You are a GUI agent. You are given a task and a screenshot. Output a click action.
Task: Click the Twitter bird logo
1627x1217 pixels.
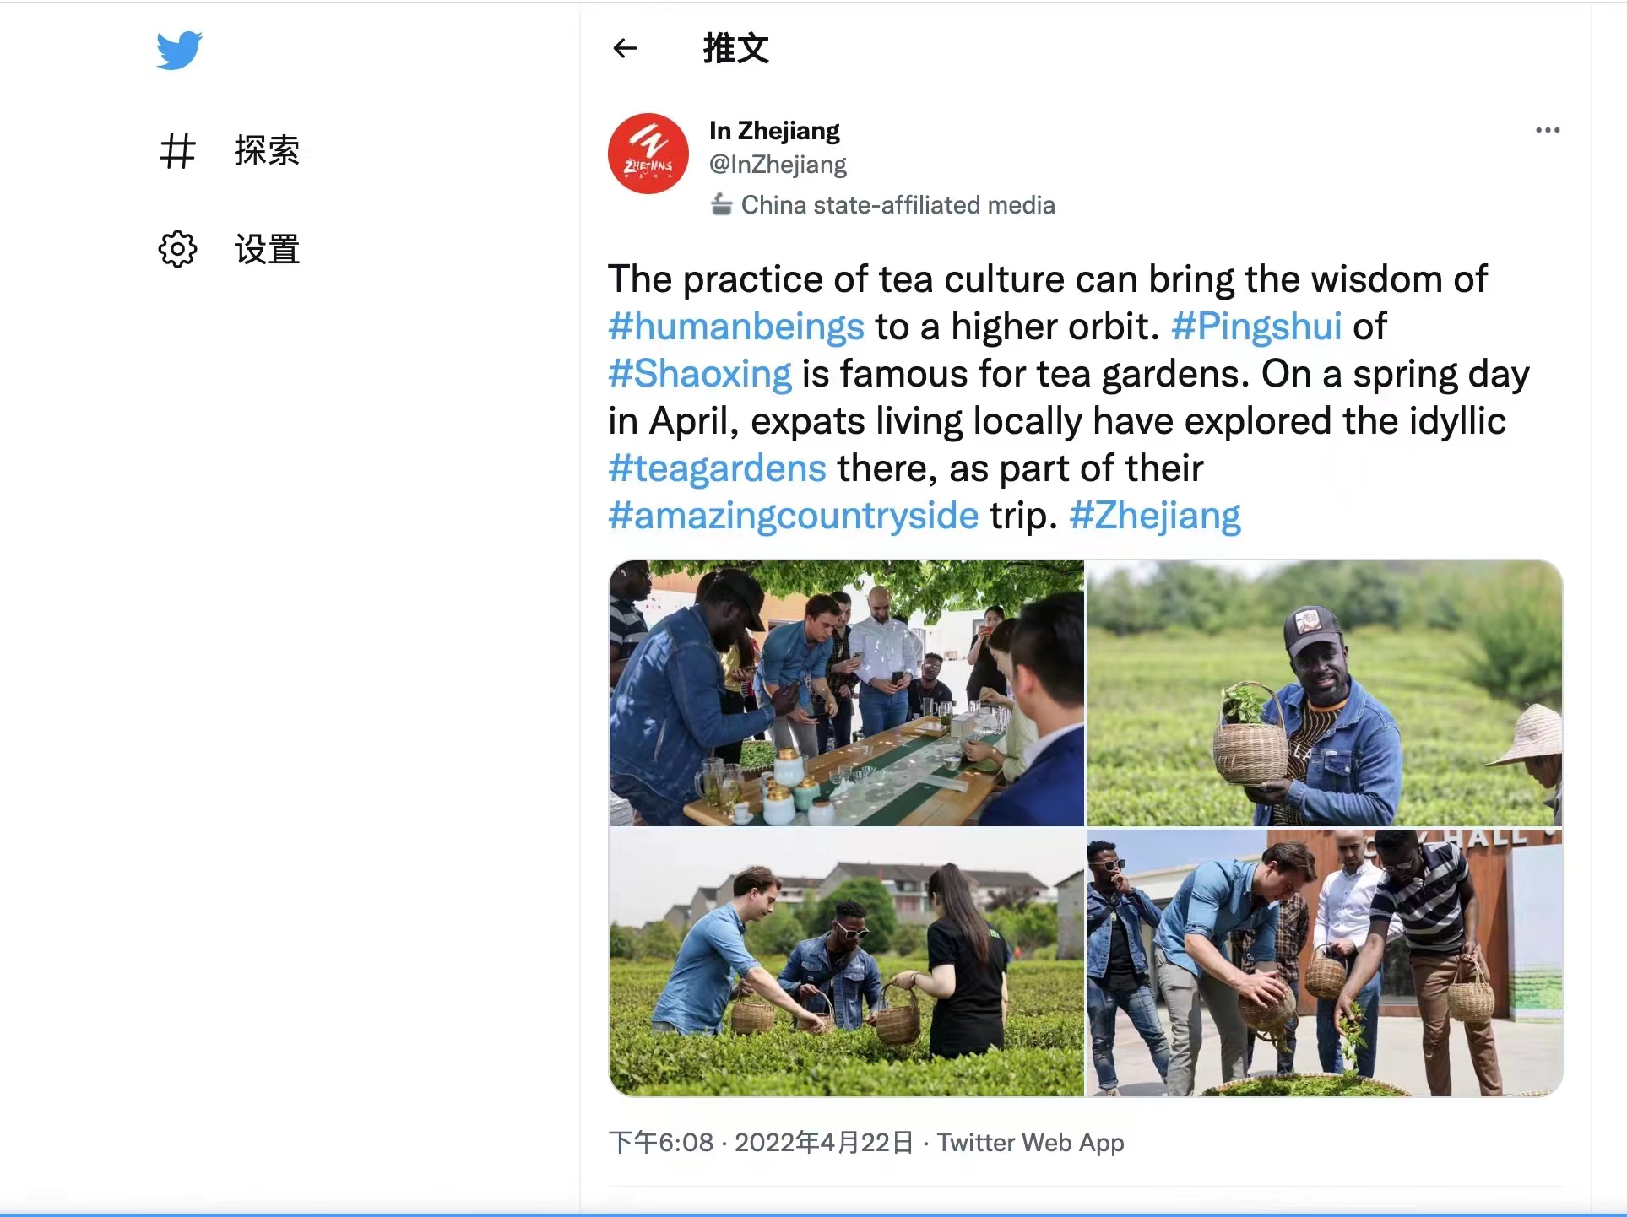click(x=179, y=50)
